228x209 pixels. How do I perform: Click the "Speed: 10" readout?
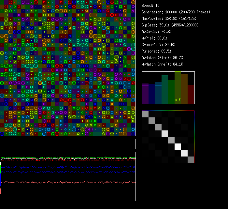tap(151, 6)
